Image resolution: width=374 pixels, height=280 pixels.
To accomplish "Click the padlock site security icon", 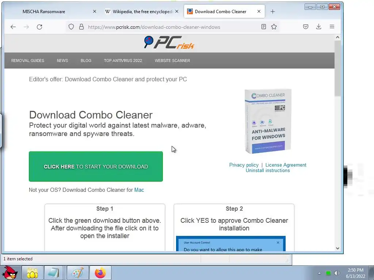I will tap(81, 27).
